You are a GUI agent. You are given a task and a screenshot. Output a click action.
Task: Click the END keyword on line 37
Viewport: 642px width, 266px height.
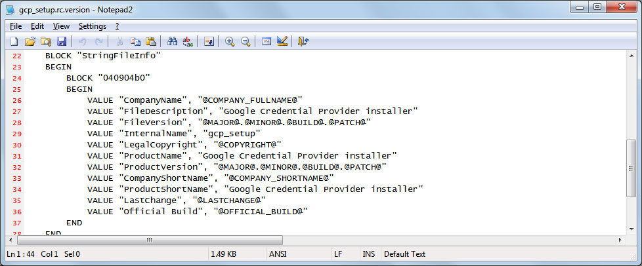coord(74,223)
